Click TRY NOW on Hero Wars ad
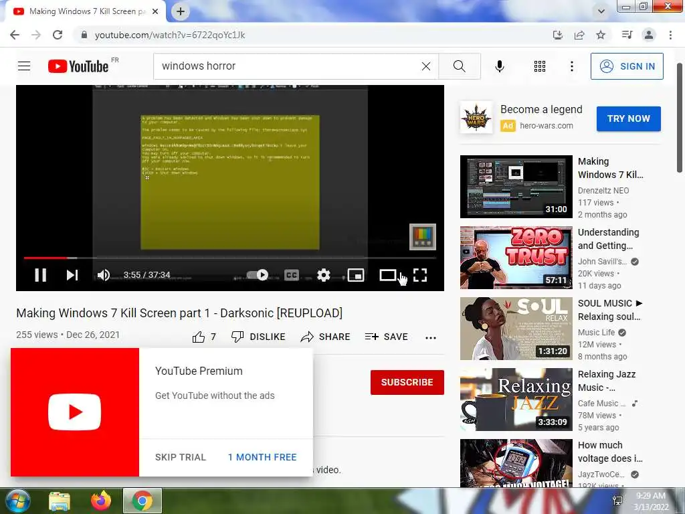The width and height of the screenshot is (685, 514). (629, 118)
